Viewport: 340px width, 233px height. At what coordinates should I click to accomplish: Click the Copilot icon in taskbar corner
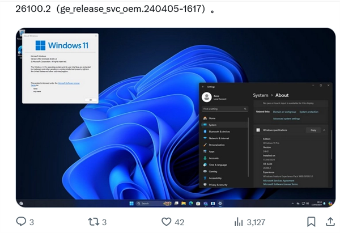(330, 204)
